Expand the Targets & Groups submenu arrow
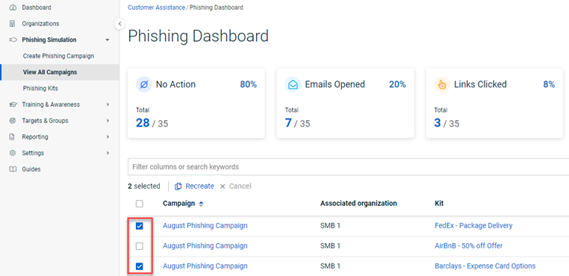 [x=108, y=121]
